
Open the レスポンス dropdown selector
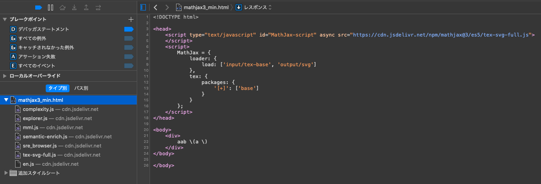coord(258,7)
